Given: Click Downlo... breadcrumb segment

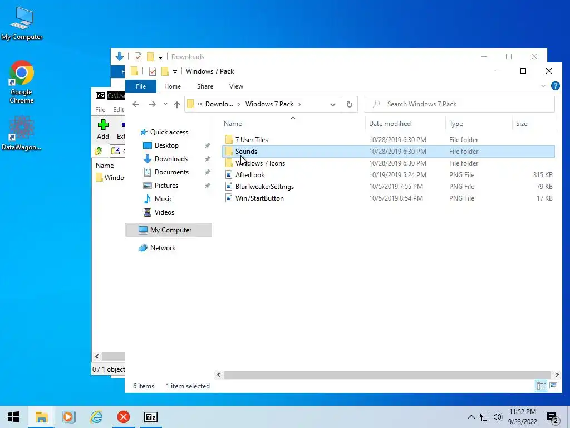Looking at the screenshot, I should (x=219, y=104).
